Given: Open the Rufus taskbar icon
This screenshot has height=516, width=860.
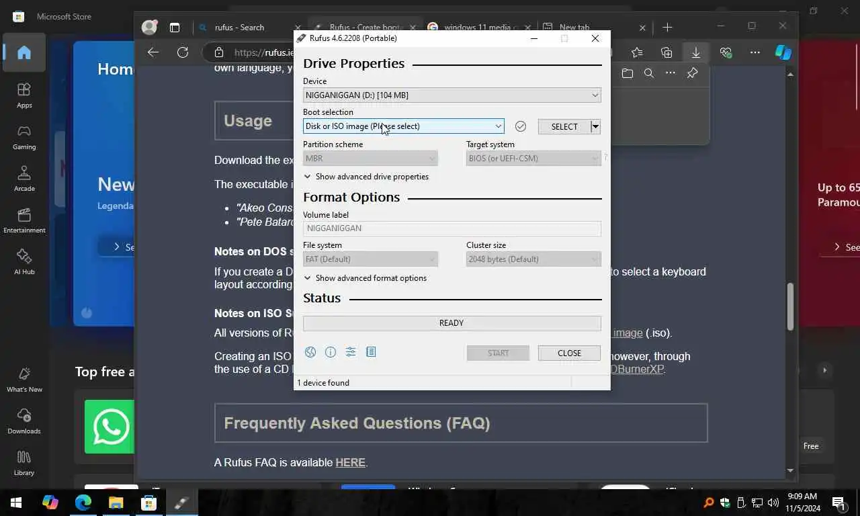Looking at the screenshot, I should (181, 503).
